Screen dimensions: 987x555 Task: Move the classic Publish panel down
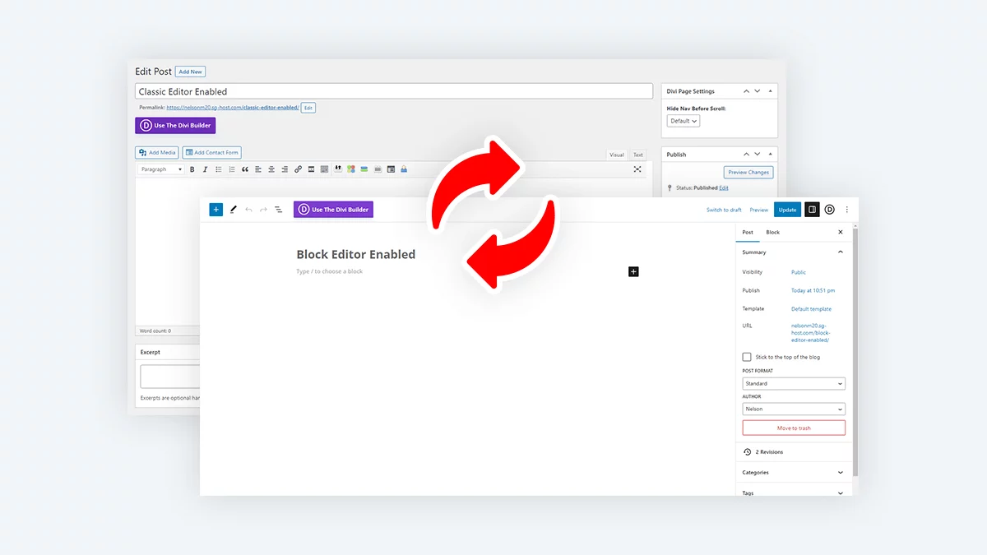[x=758, y=155]
